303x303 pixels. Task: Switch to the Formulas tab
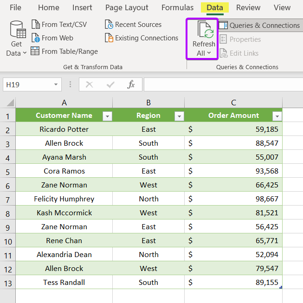[x=177, y=7]
